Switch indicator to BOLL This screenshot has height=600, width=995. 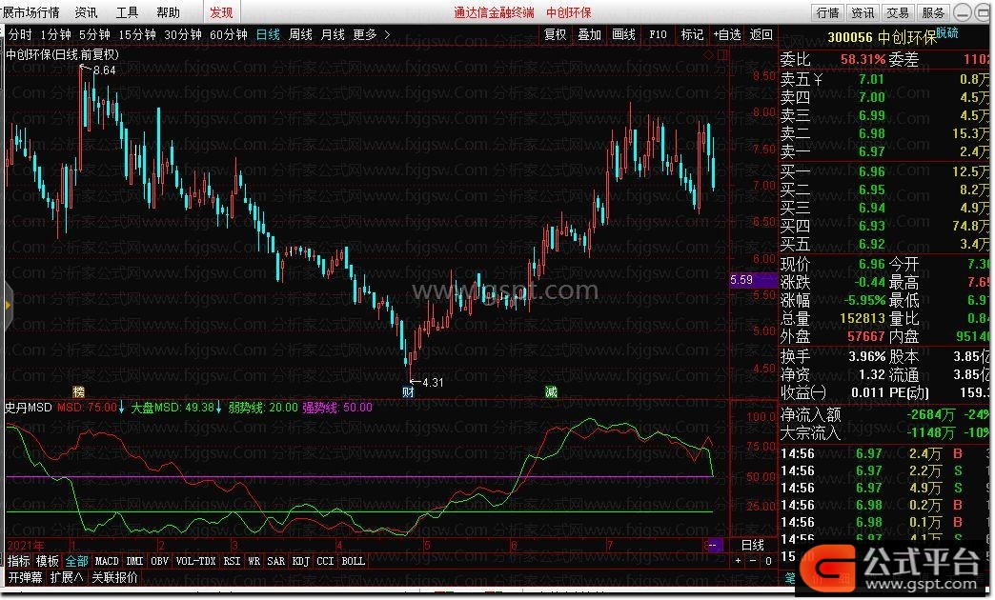pos(353,561)
